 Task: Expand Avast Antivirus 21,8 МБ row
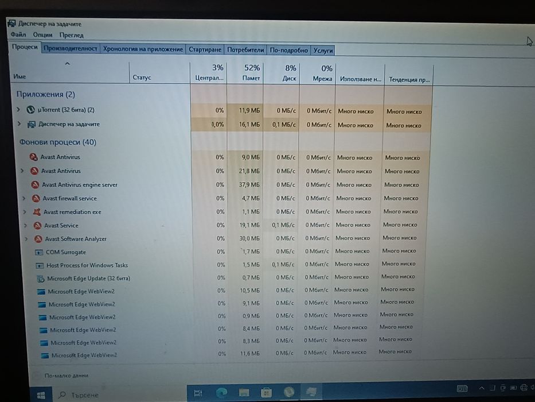point(22,171)
